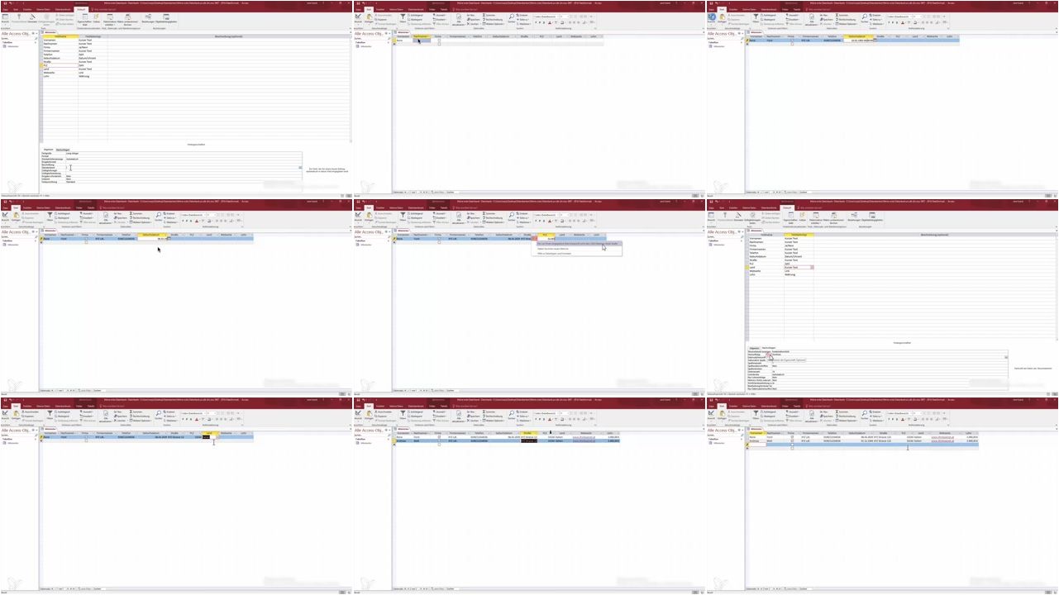
Task: Open Beziehungen in top-left screenshot ribbon
Action: tap(147, 19)
